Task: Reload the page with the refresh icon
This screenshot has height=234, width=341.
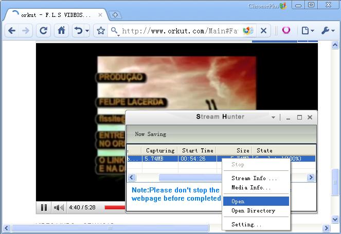Action: [43, 31]
